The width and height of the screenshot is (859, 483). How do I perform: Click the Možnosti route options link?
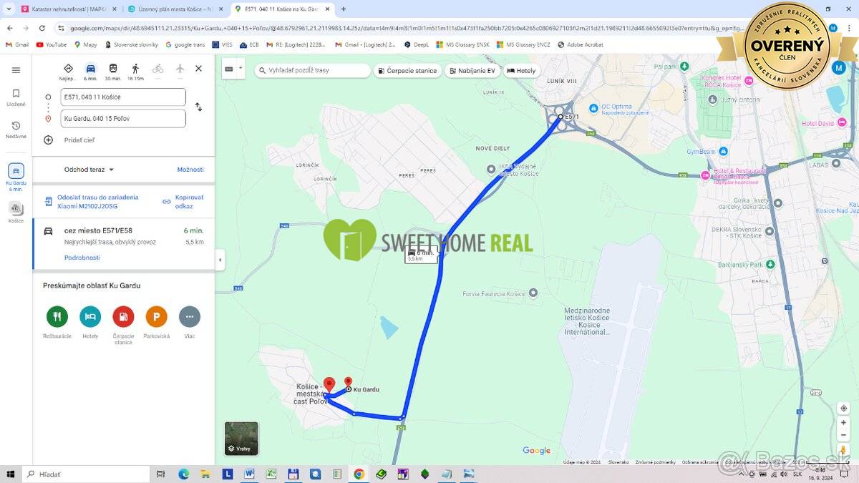click(x=190, y=170)
